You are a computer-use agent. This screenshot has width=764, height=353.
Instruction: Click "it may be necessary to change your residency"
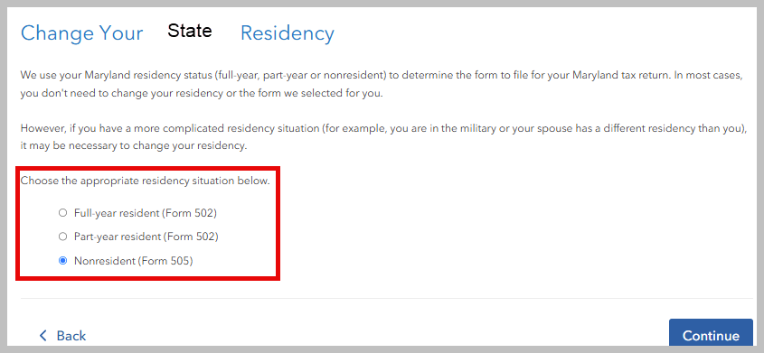point(134,146)
